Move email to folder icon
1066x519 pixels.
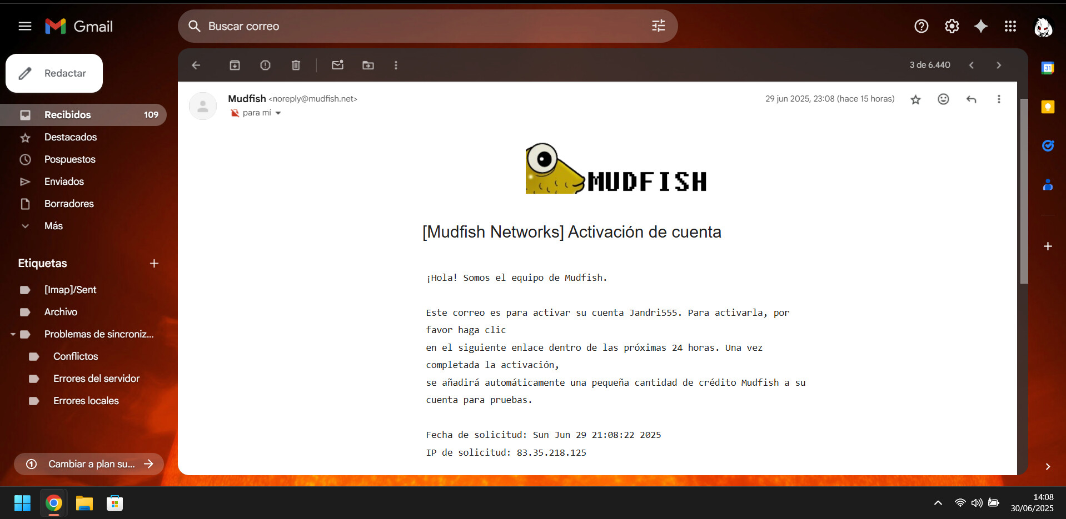[x=368, y=65]
